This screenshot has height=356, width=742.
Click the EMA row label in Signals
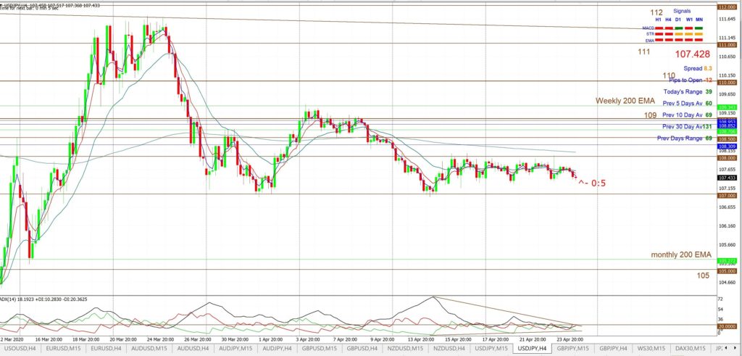[649, 40]
